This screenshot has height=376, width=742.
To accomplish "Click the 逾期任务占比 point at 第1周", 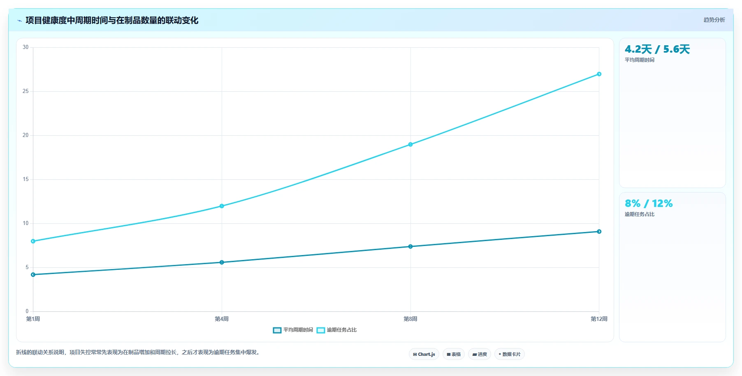I will (x=33, y=241).
